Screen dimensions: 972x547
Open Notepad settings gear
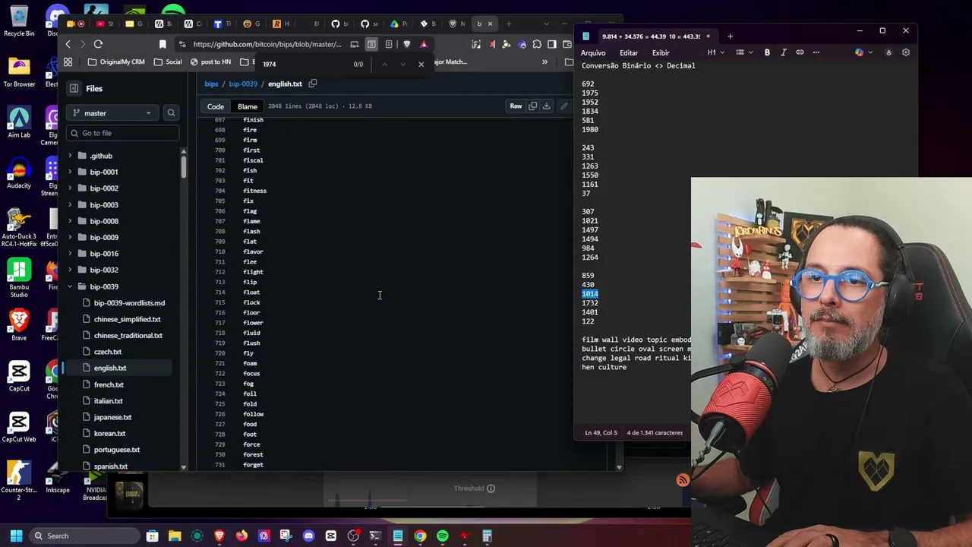click(x=906, y=52)
